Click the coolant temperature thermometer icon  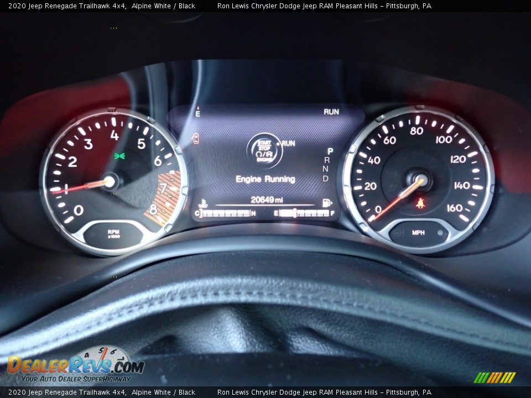(204, 203)
